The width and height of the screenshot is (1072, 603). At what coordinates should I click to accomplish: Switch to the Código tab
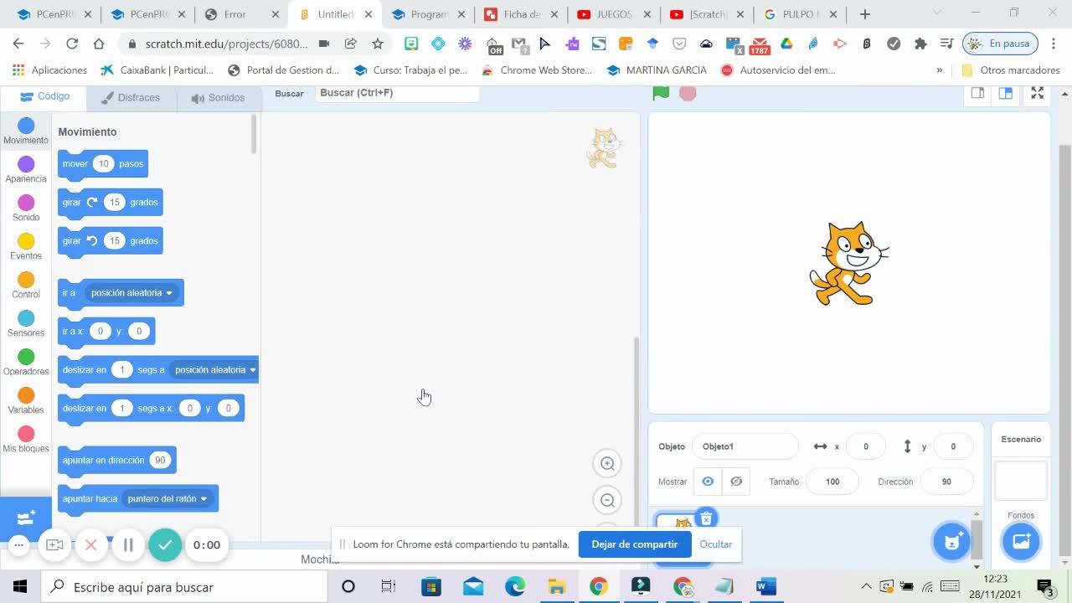[x=44, y=96]
